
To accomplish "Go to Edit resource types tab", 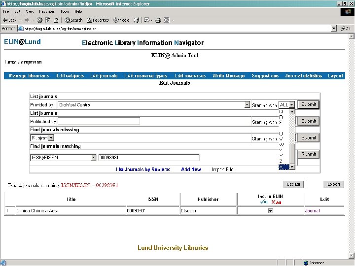I will (146, 76).
